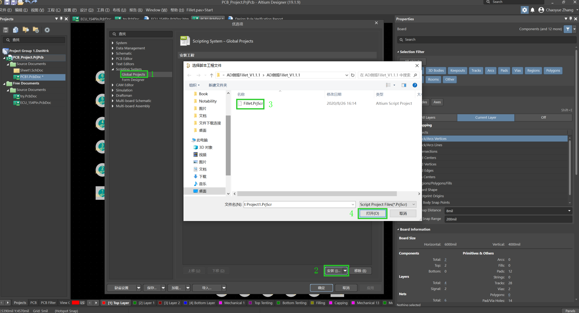Click the up-one-level arrow in file dialog
Screen dimensions: 579x313
(211, 75)
